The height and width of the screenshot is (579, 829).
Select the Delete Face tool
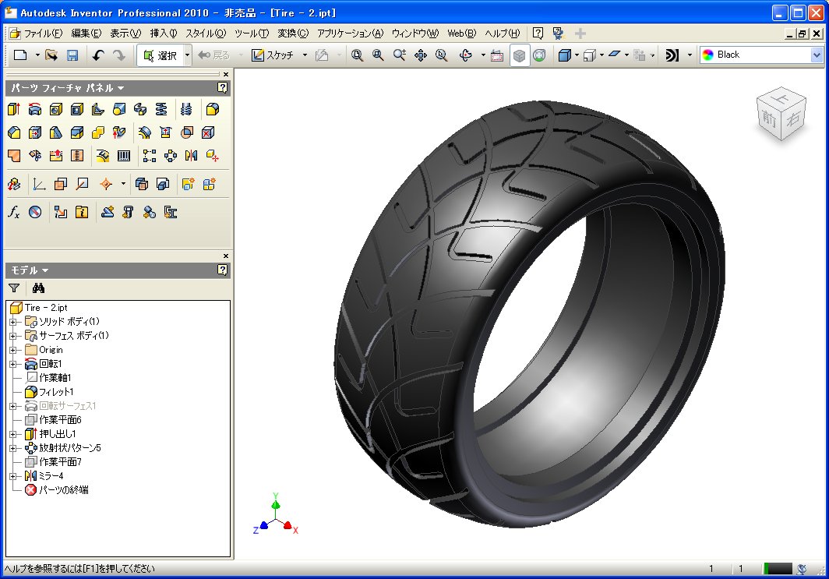[208, 132]
